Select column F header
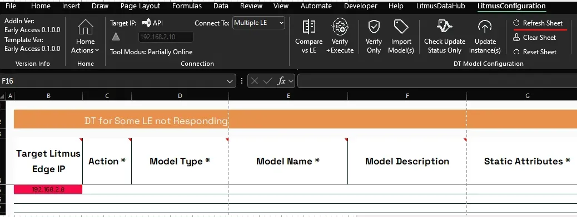Screen dimensions: 577x217 (x=407, y=96)
